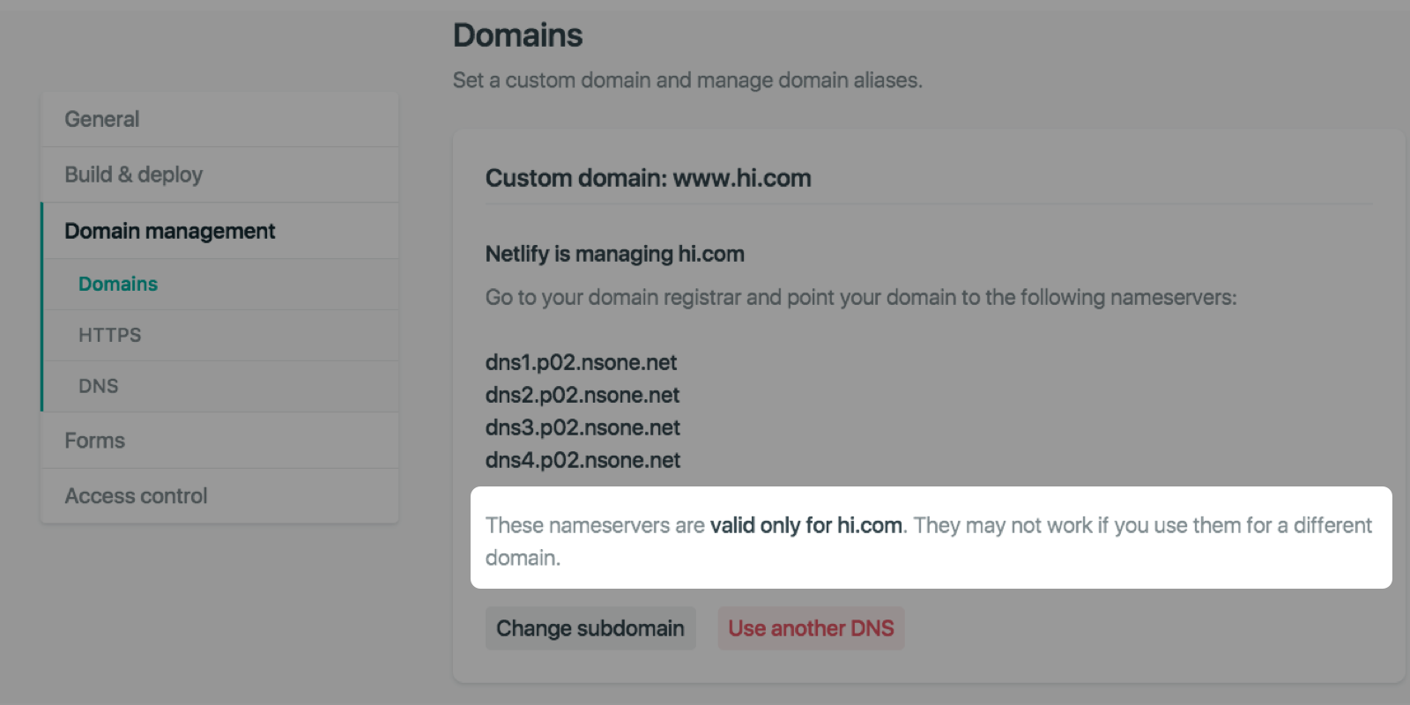Click on the dns3.p02.nsone.net nameserver
The width and height of the screenshot is (1410, 705).
tap(582, 427)
